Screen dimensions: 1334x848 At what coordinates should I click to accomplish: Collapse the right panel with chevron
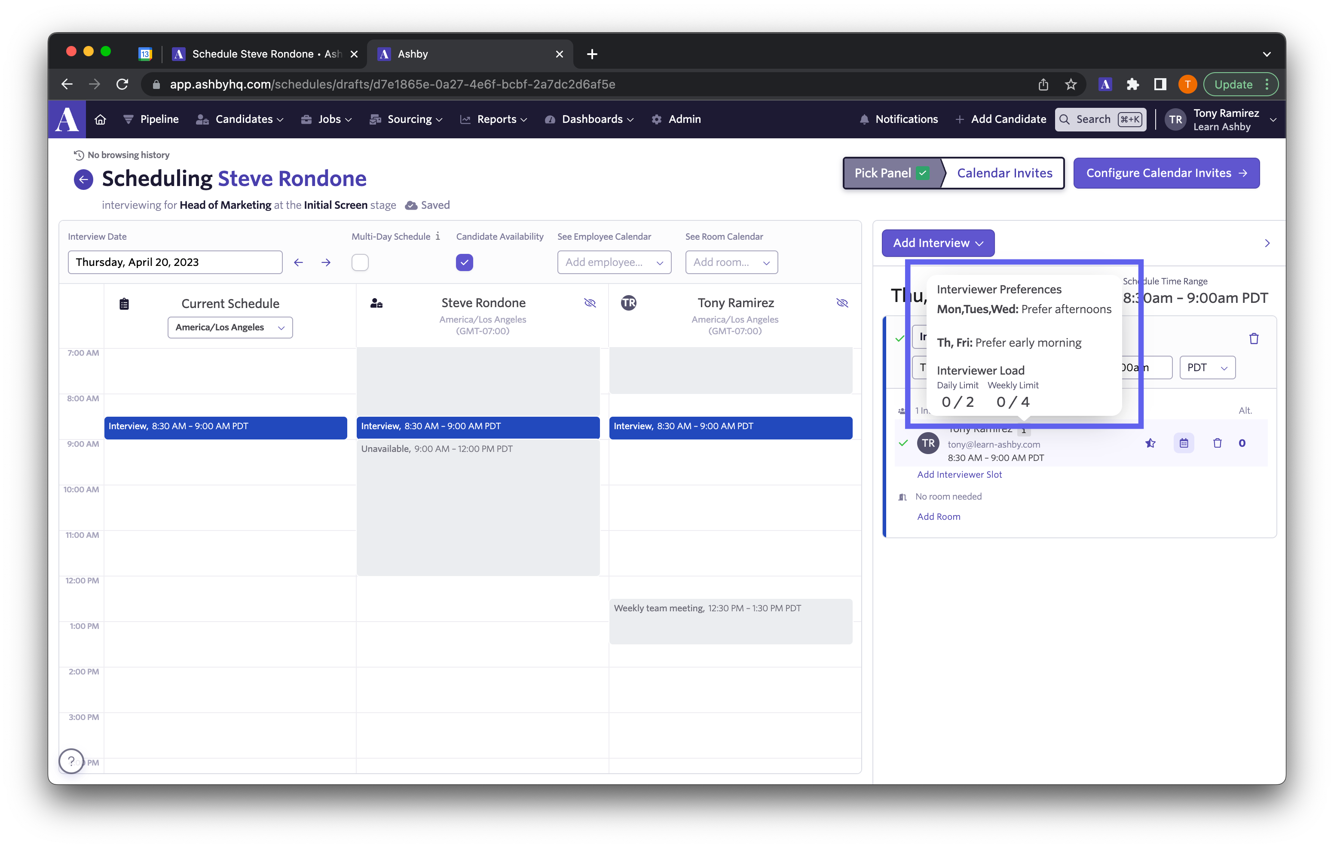1267,243
